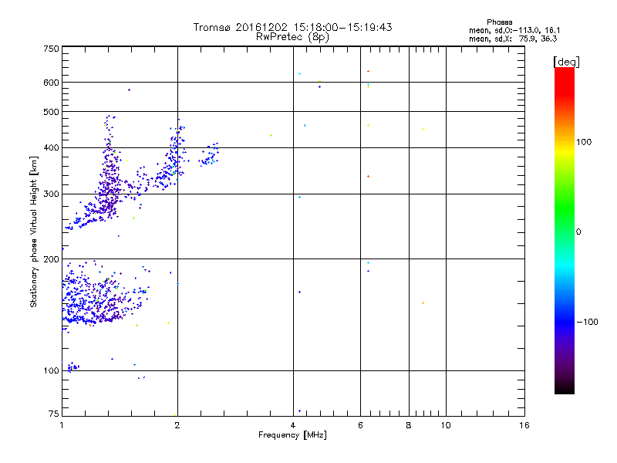Screen dimensions: 617x463
Task: Click the black bottom of the colorbar
Action: point(565,388)
